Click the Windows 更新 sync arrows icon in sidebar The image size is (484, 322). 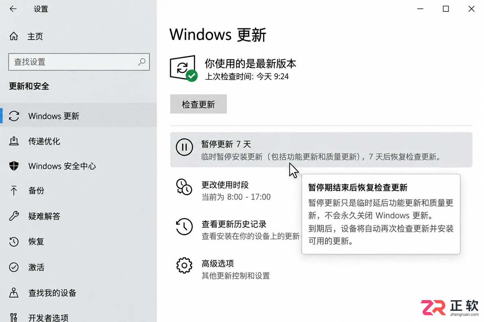[x=14, y=116]
